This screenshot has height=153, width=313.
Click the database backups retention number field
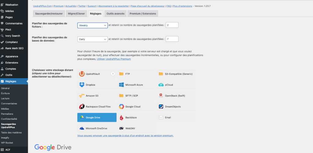(172, 39)
